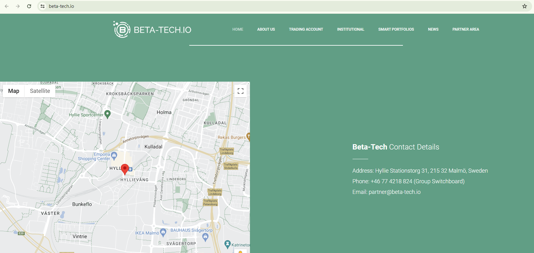Toggle fullscreen view on the map
Image resolution: width=534 pixels, height=253 pixels.
coord(240,91)
